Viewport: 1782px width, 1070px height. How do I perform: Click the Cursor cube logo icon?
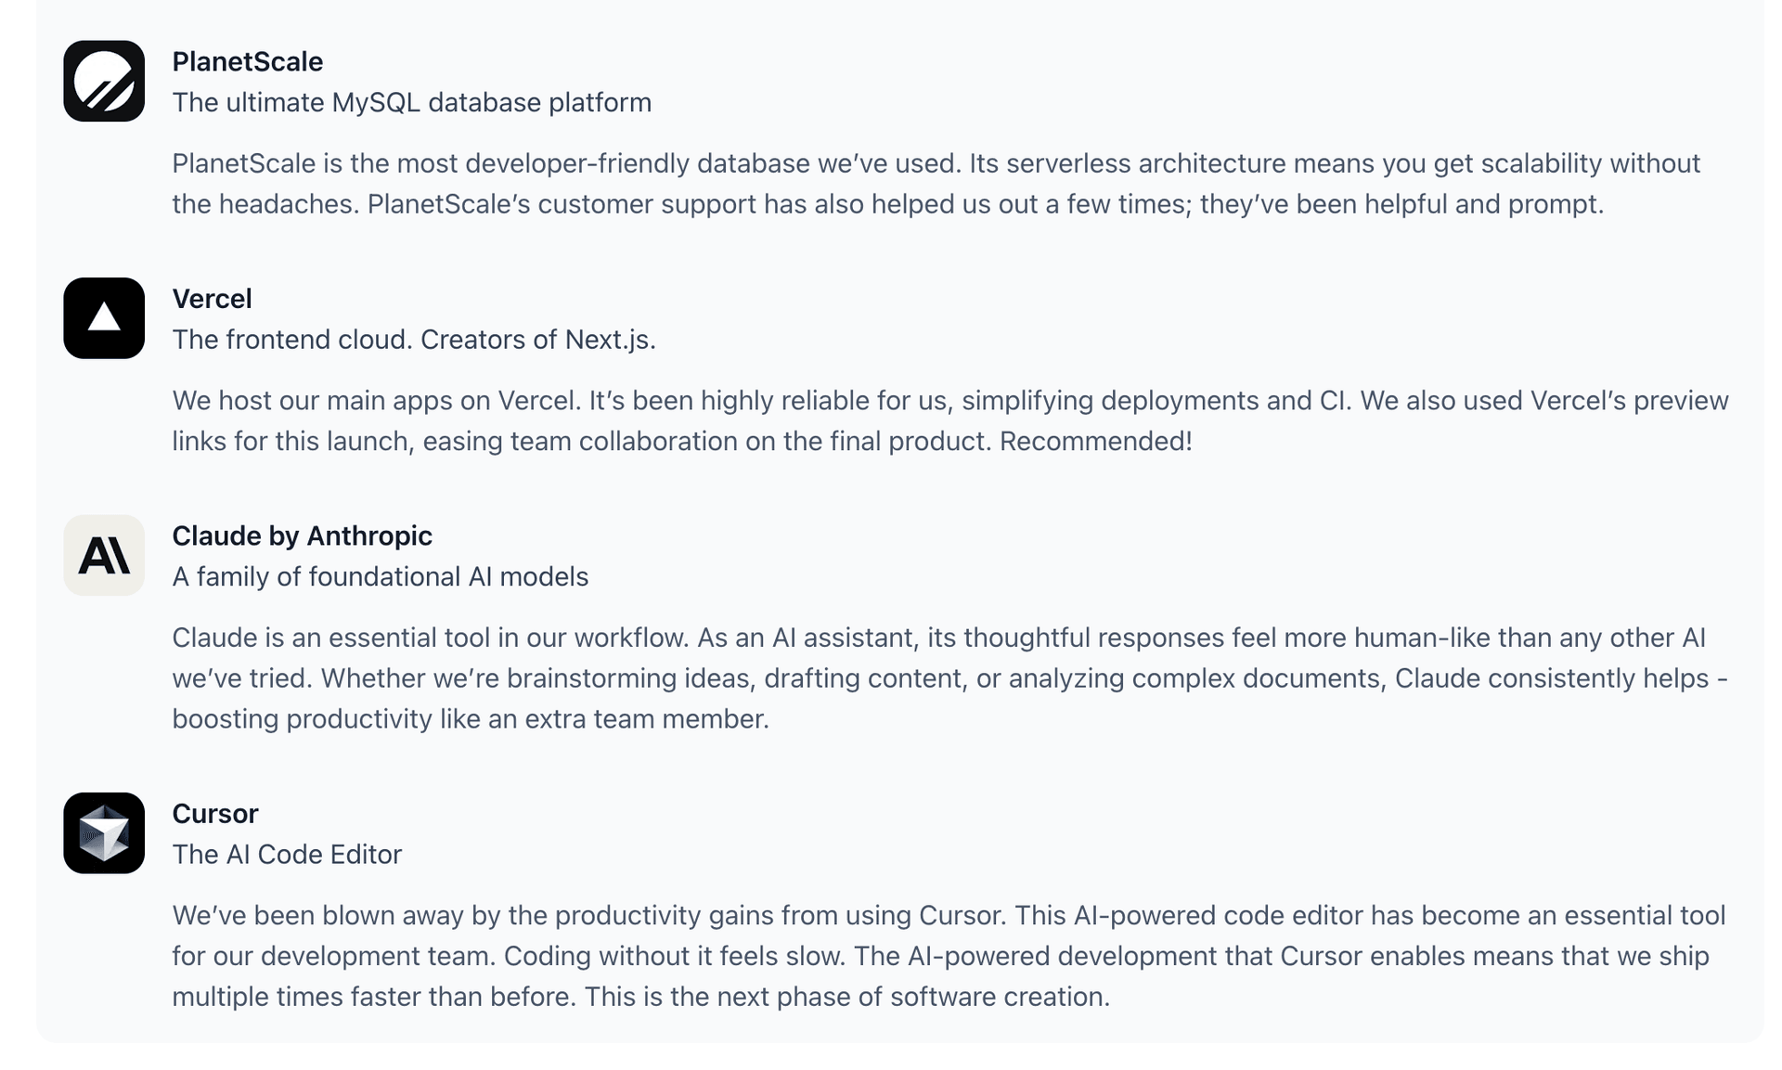pos(104,833)
